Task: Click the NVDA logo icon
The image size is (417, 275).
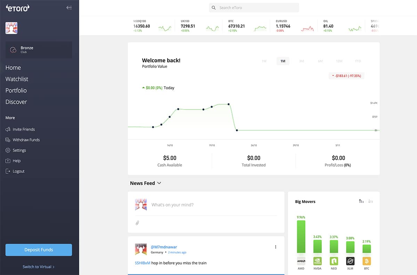Action: (x=318, y=261)
